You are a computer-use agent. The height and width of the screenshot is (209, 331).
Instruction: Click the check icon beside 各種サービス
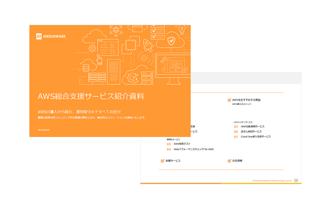(x=162, y=161)
